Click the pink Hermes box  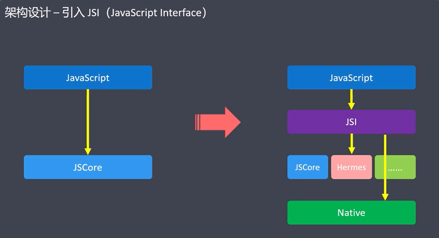click(351, 167)
